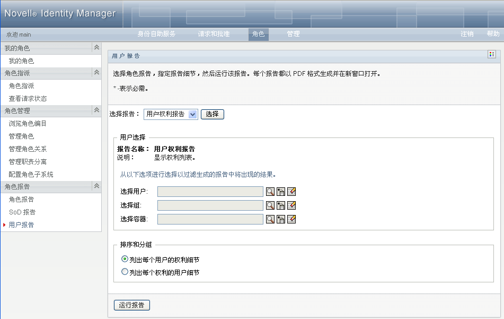Click the history icon next to 选择容器
The image size is (504, 319).
point(281,220)
